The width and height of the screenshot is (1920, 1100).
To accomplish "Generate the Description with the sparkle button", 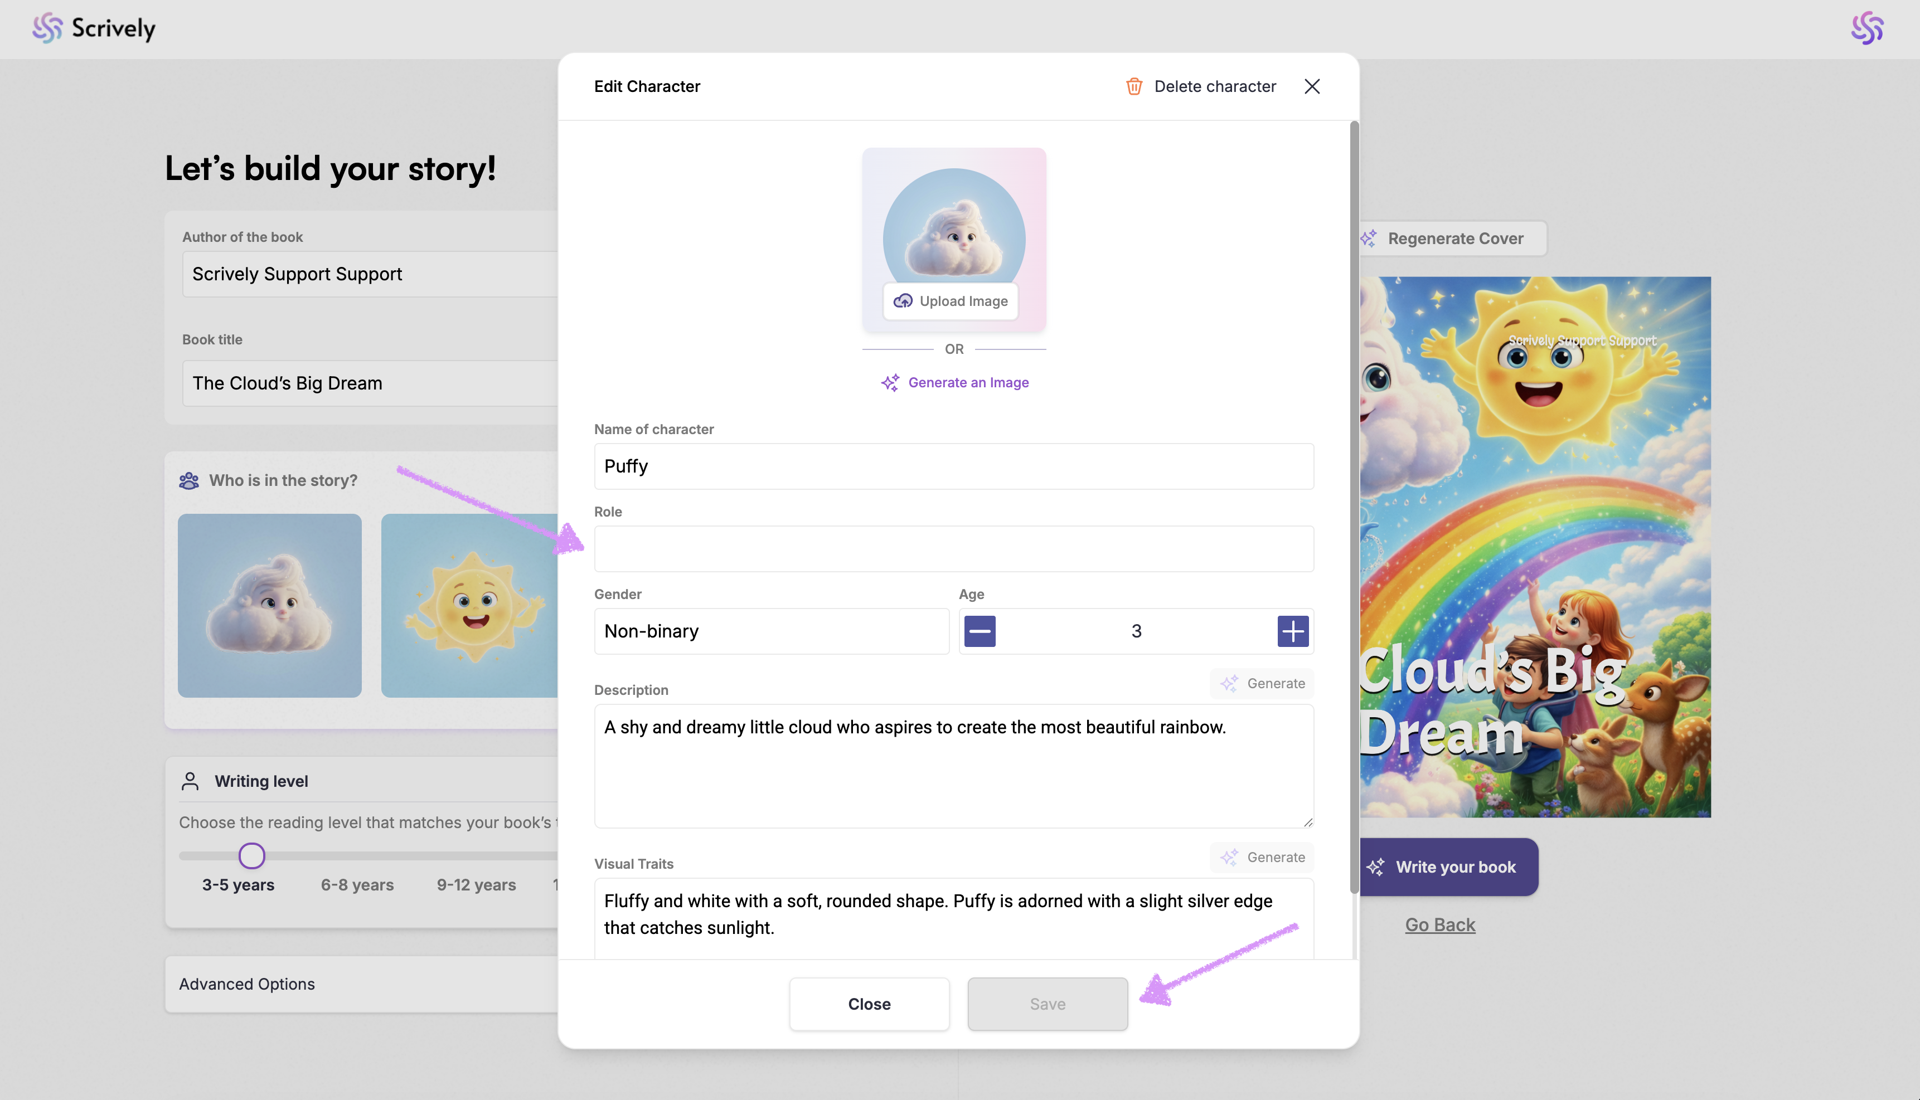I will 1262,683.
